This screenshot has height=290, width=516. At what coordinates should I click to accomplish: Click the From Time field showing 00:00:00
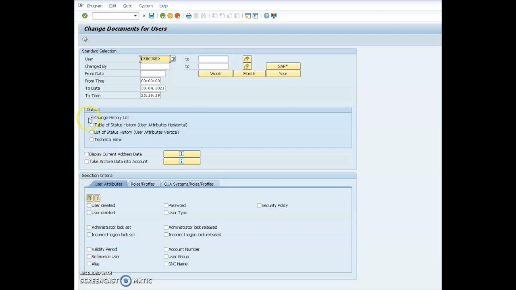(150, 81)
